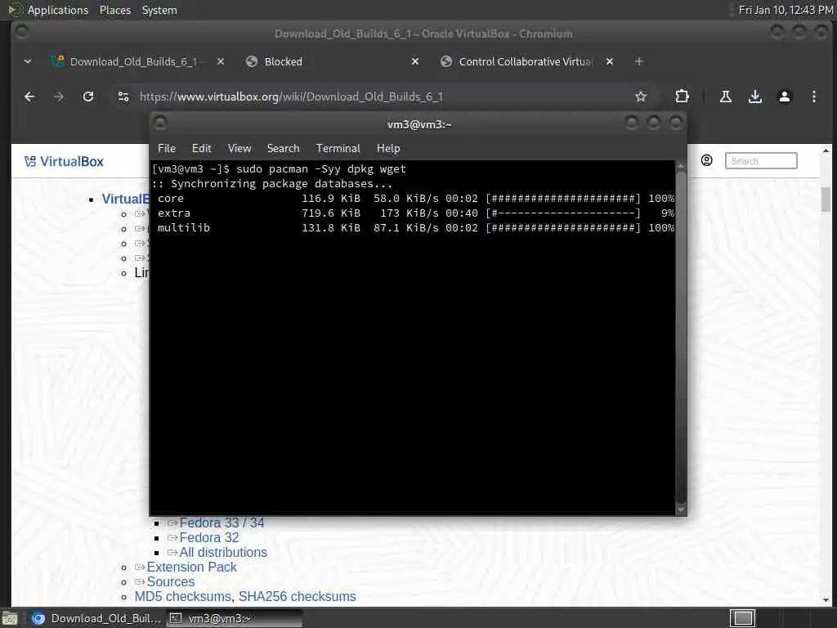Viewport: 837px width, 628px height.
Task: Expand the tab search dropdown arrow
Action: click(x=28, y=61)
